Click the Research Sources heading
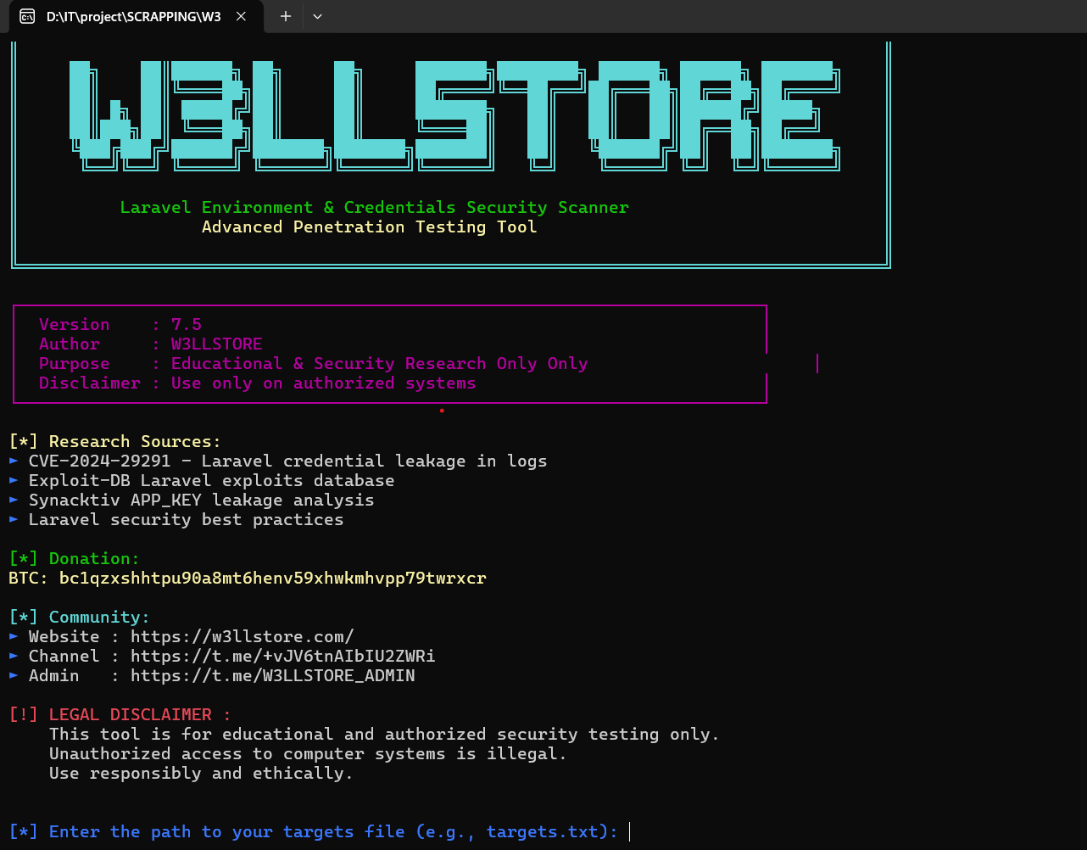 click(115, 442)
